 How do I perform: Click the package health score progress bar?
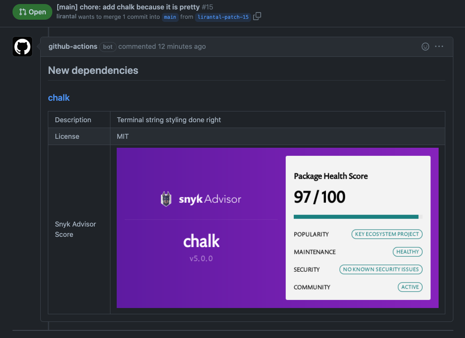coord(358,217)
